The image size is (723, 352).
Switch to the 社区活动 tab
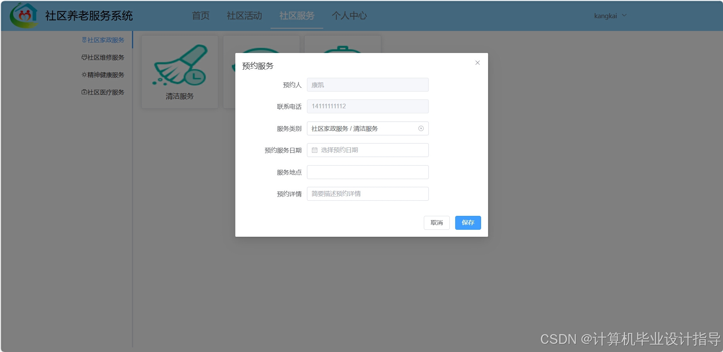click(x=244, y=15)
